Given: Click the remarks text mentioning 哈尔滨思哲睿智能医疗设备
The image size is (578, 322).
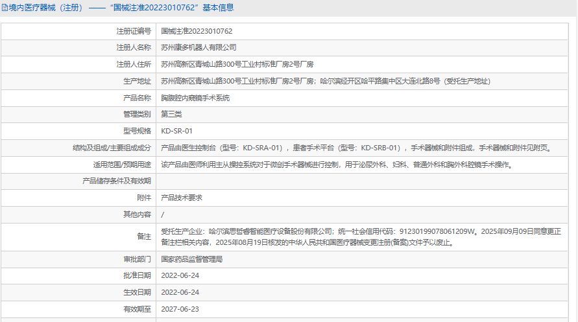Looking at the screenshot, I should coord(361,236).
